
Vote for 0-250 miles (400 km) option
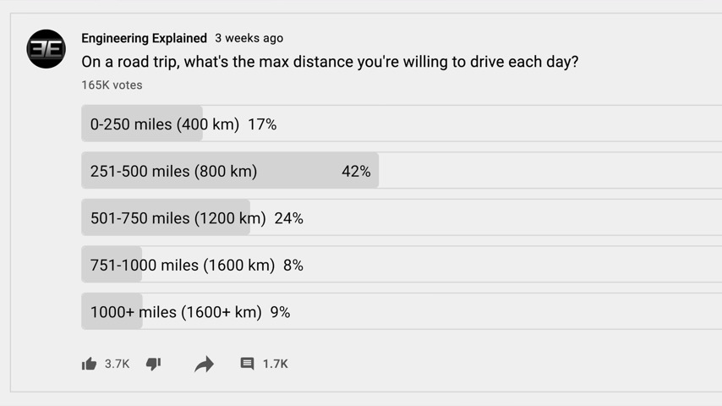(402, 123)
